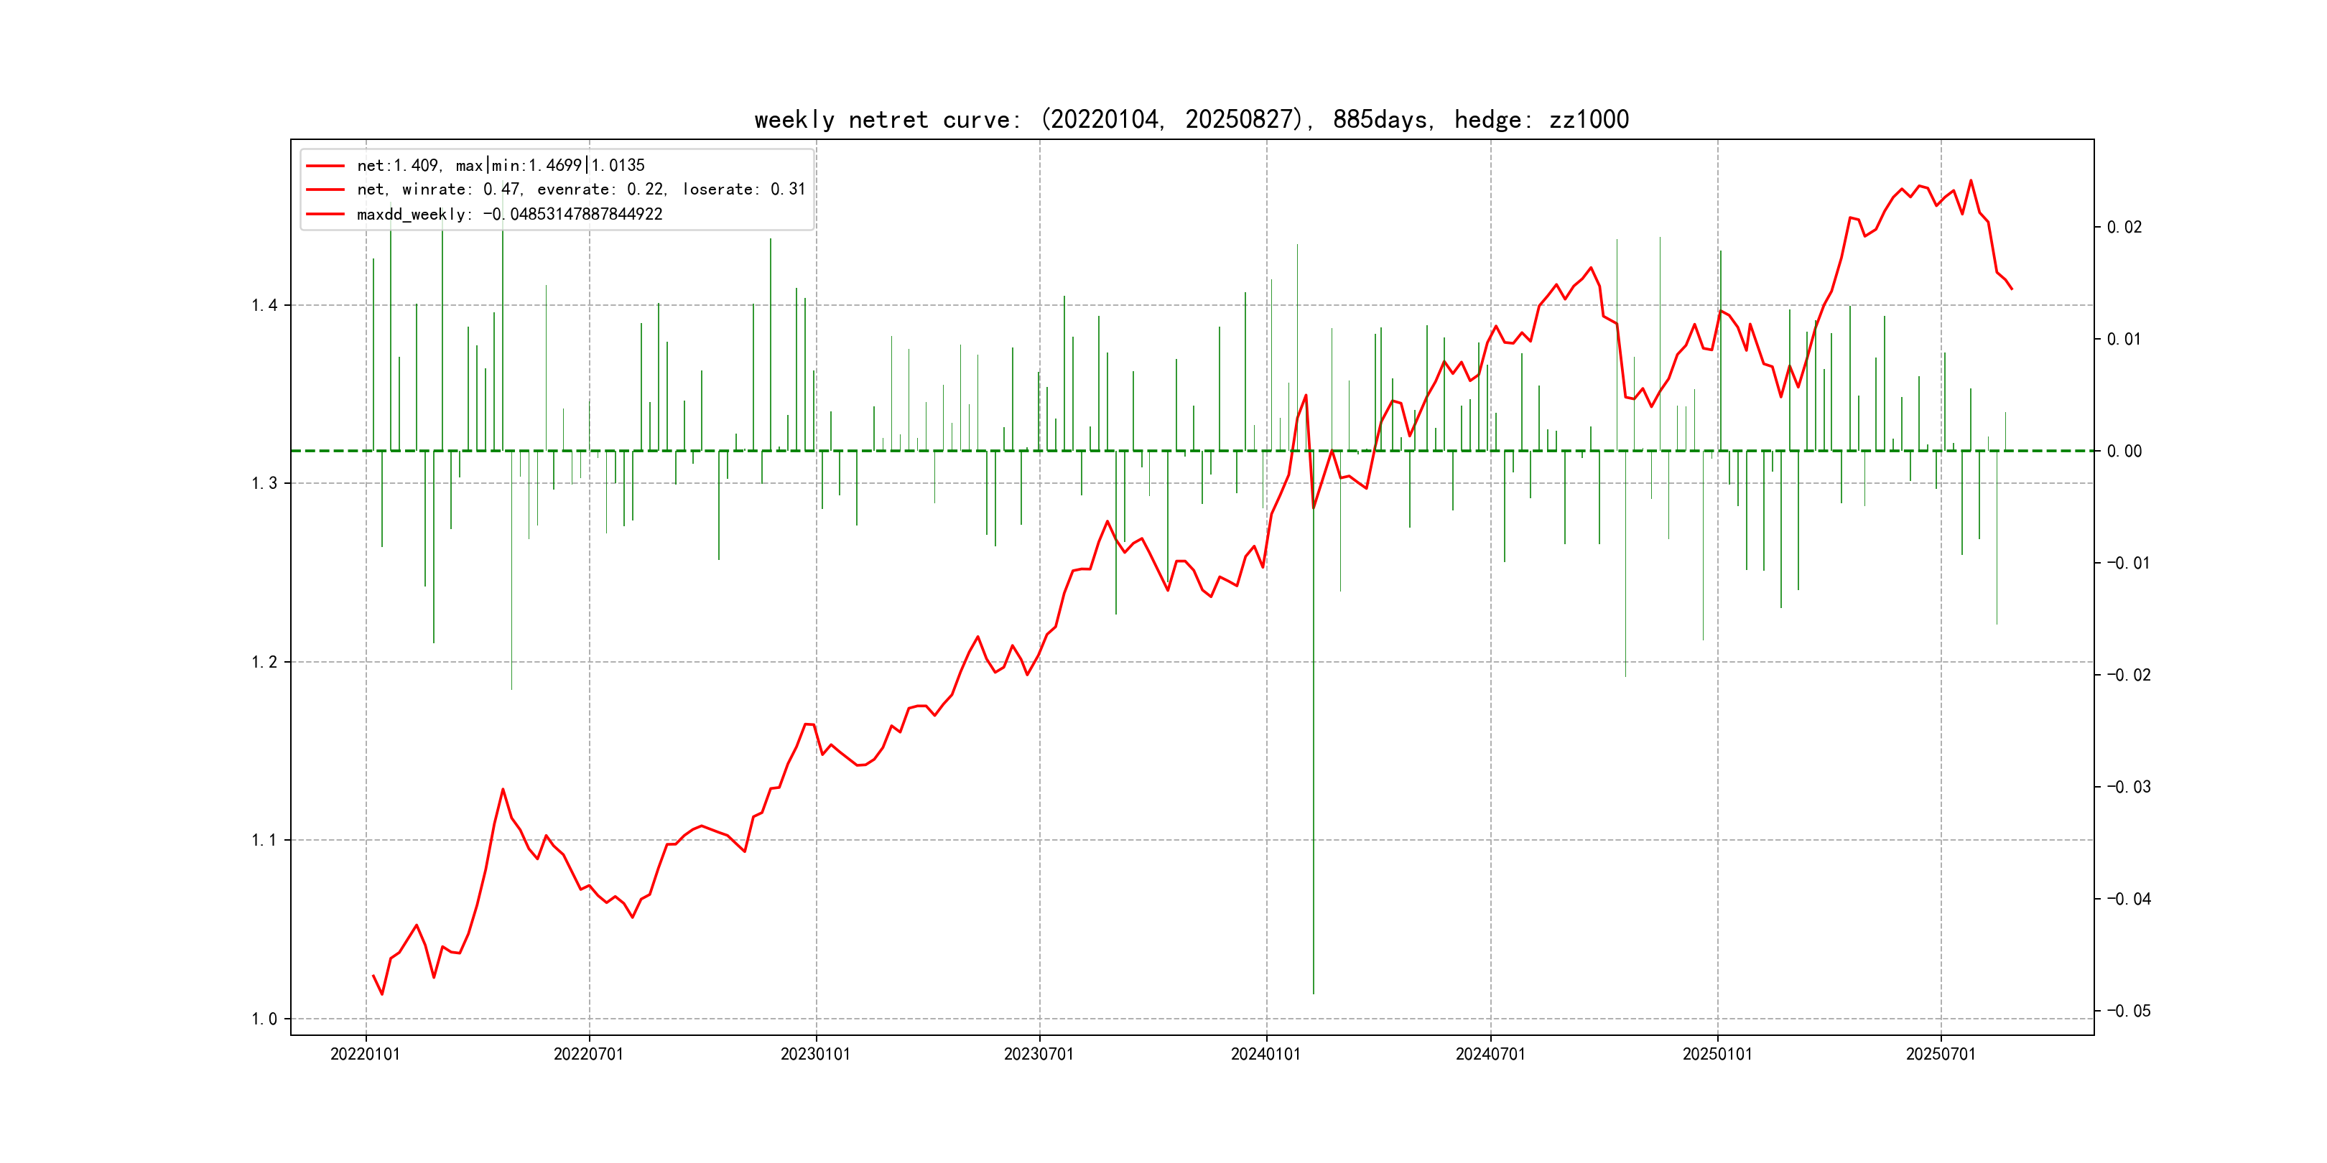Click the 0.02 right axis tick label

[x=2124, y=227]
